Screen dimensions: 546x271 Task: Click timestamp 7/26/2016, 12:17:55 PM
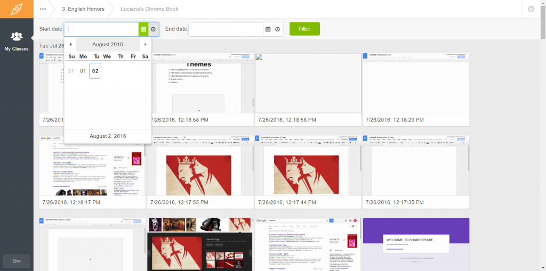point(179,202)
